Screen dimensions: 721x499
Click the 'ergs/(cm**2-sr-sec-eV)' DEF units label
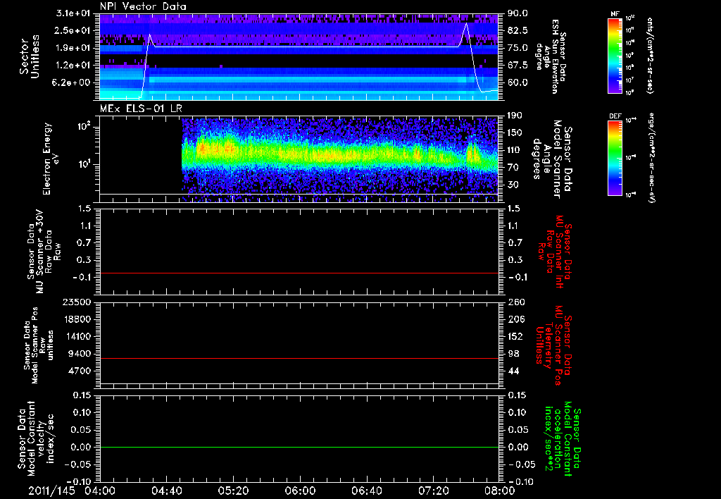point(651,158)
